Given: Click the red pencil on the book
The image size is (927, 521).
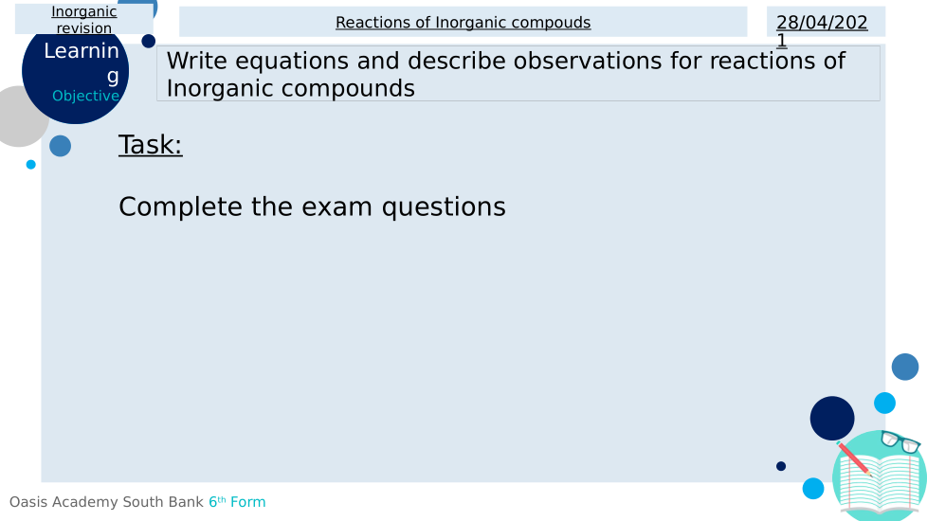Looking at the screenshot, I should (x=853, y=458).
